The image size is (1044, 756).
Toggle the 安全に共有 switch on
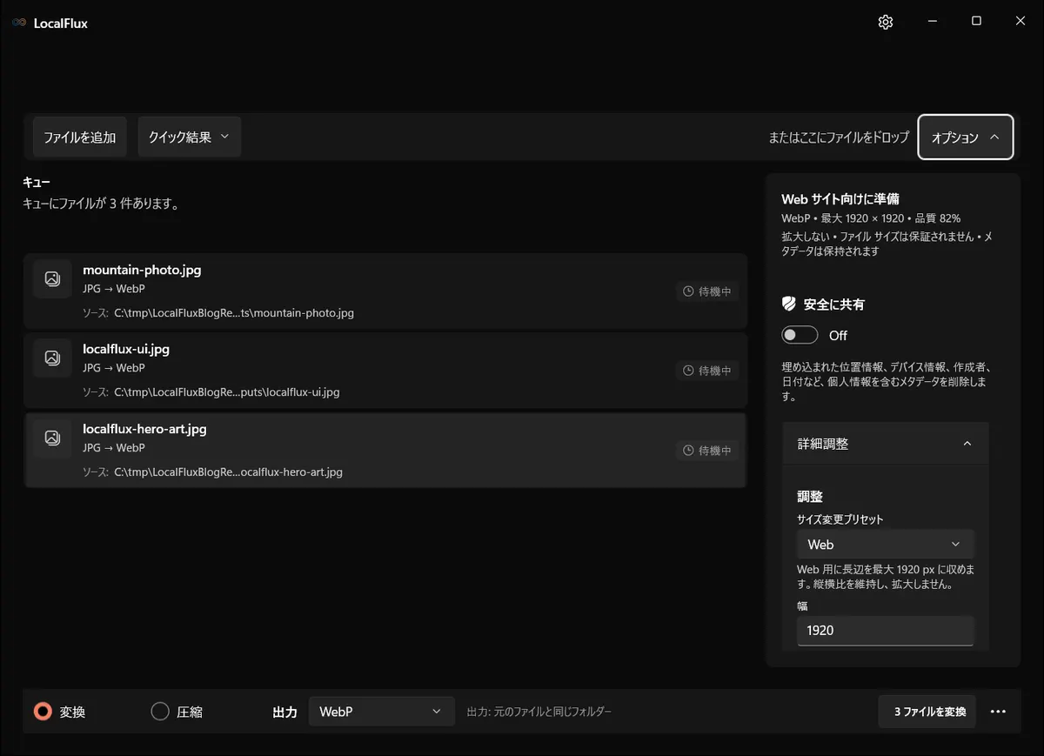coord(800,335)
